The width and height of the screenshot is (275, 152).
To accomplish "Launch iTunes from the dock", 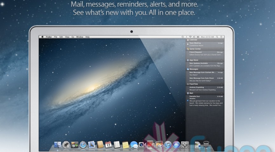I will click(x=168, y=145).
